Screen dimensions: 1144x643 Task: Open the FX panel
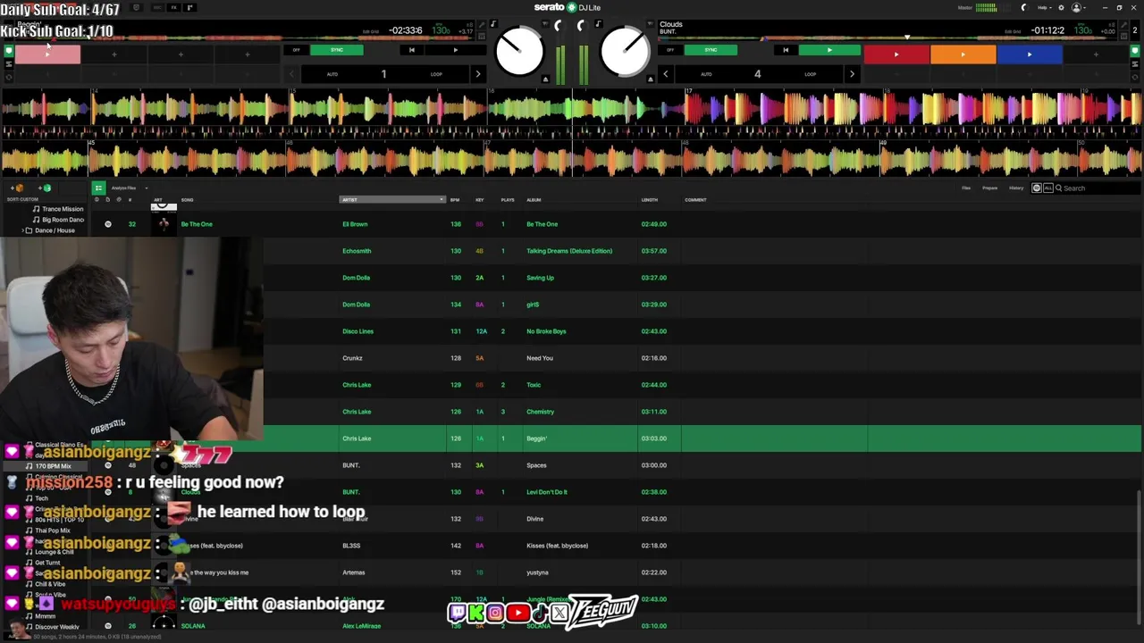(173, 8)
